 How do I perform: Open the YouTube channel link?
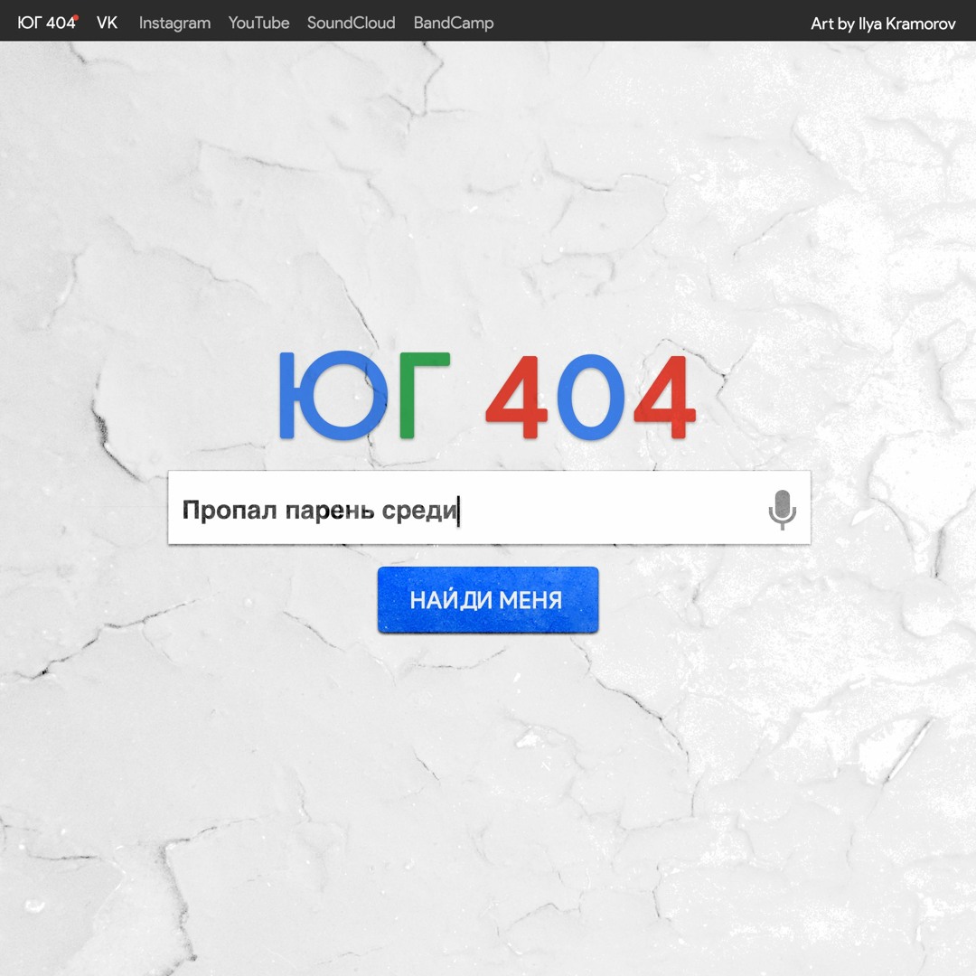pyautogui.click(x=258, y=23)
